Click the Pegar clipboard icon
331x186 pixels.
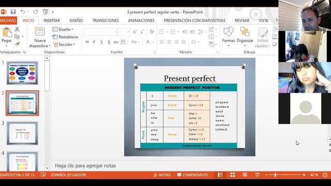coord(7,33)
